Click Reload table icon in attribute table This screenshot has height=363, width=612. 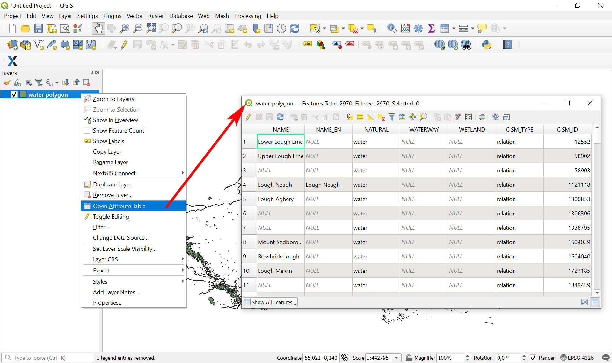point(280,117)
